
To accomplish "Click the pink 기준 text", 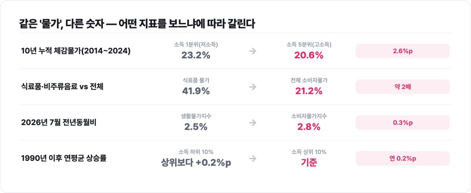I will click(x=309, y=163).
